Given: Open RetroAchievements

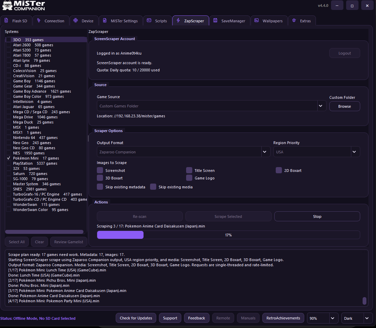Looking at the screenshot, I should [283, 318].
